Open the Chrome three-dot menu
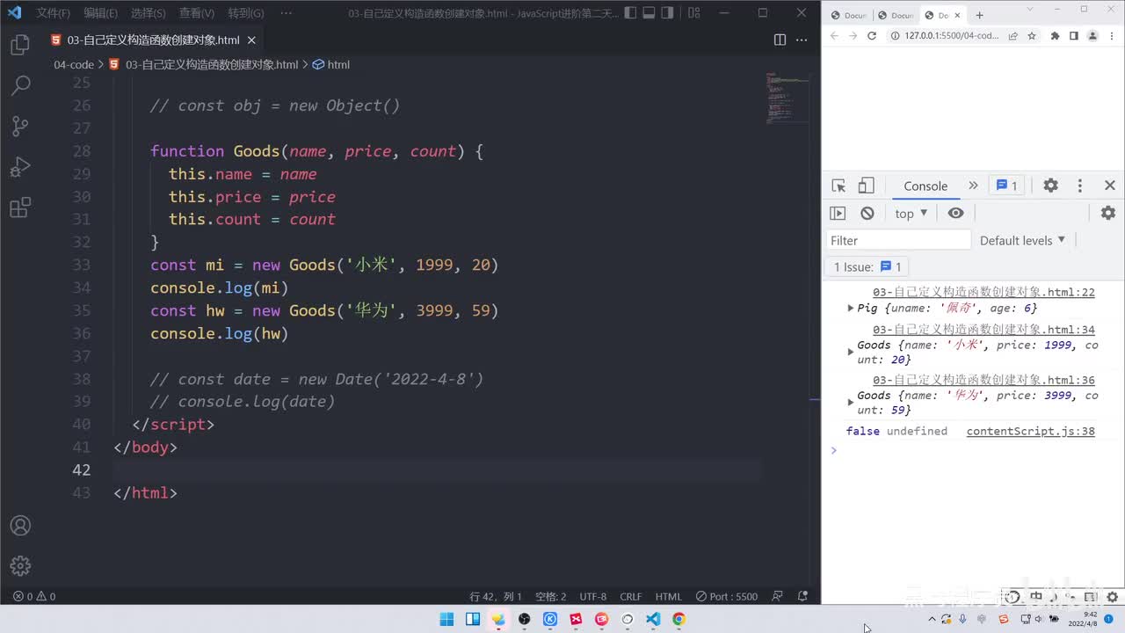The height and width of the screenshot is (633, 1125). click(1111, 36)
